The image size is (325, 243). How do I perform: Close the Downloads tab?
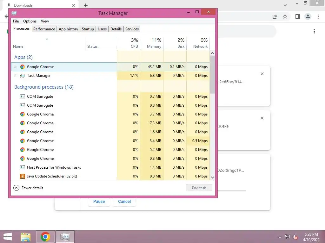(x=74, y=5)
